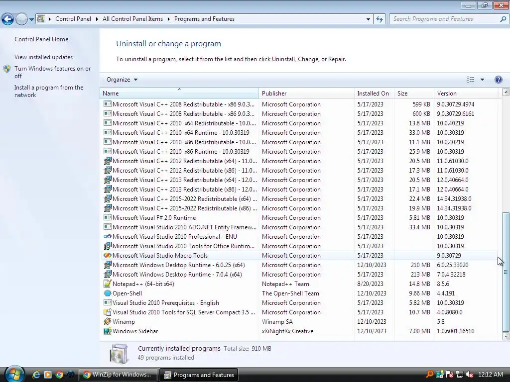Sort by the Size column header
510x382 pixels.
tap(414, 93)
